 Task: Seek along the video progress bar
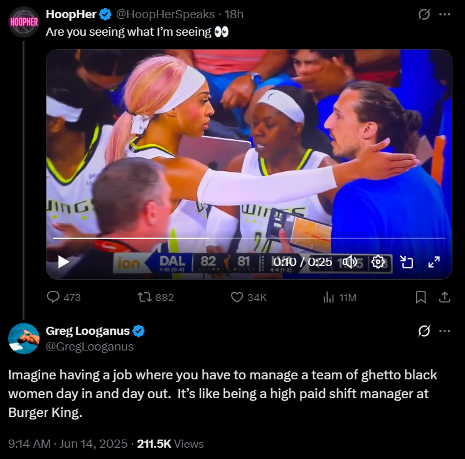coord(249,238)
